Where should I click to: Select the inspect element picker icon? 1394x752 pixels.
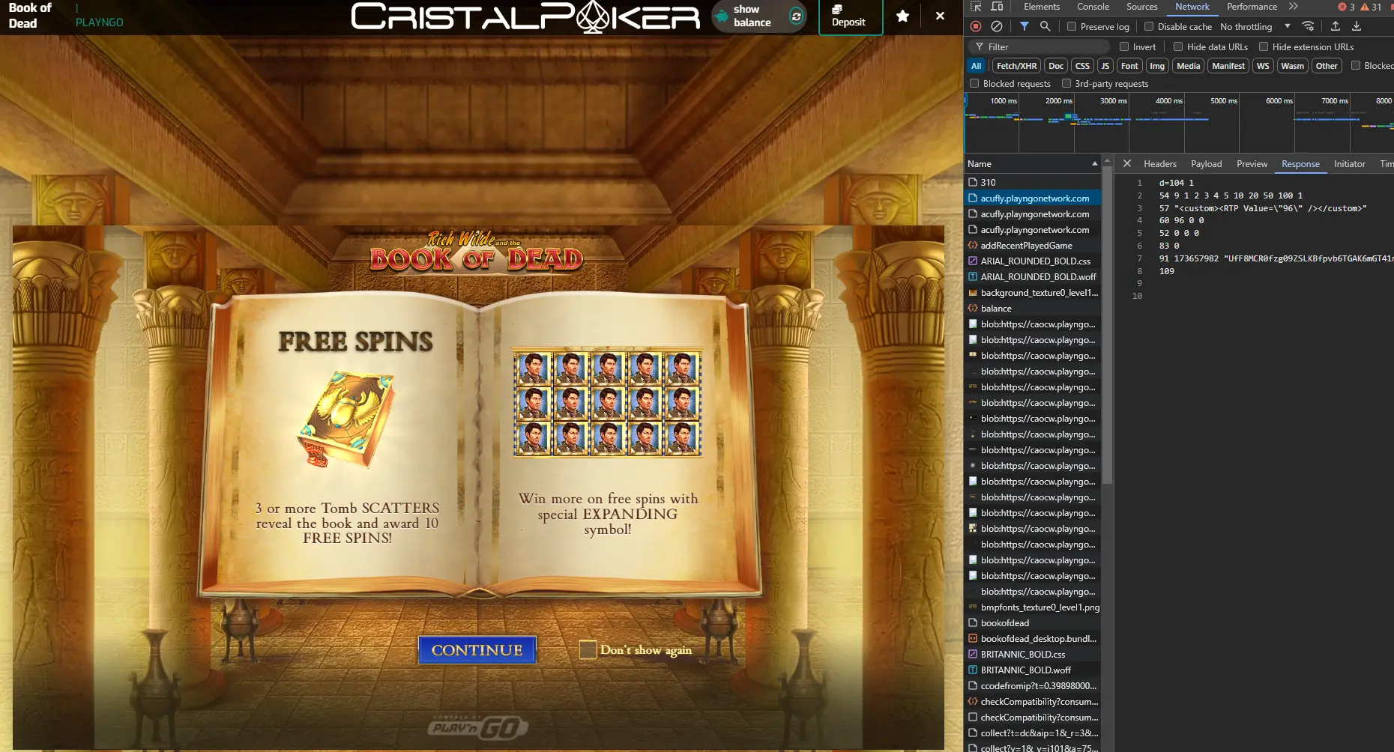(x=976, y=7)
